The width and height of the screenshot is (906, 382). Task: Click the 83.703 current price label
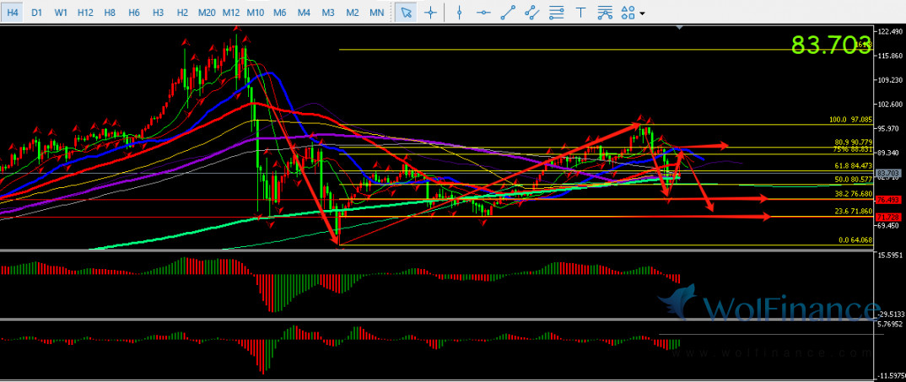click(830, 45)
